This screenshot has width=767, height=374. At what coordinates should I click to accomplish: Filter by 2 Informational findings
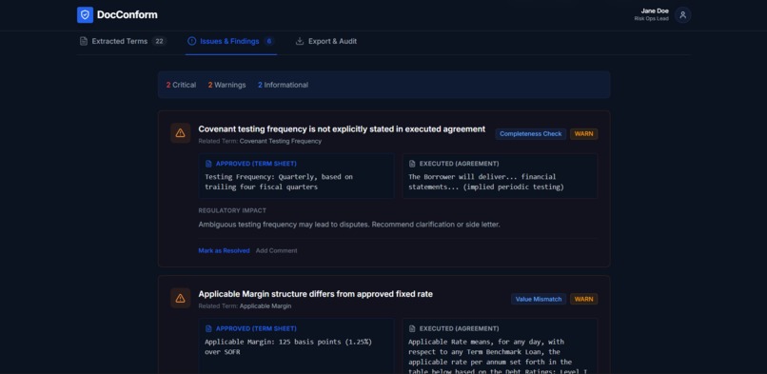coord(284,85)
